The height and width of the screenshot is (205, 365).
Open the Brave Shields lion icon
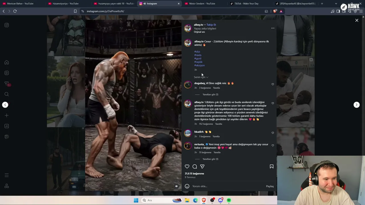(275, 11)
